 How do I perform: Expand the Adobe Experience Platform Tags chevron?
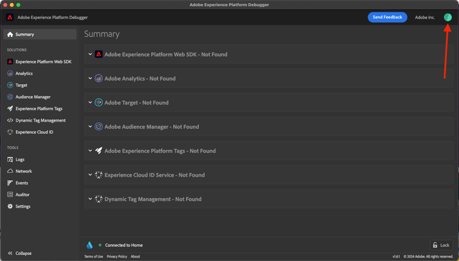(x=90, y=150)
